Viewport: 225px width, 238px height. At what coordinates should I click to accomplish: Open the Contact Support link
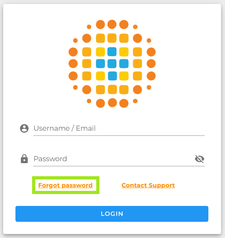(x=148, y=185)
